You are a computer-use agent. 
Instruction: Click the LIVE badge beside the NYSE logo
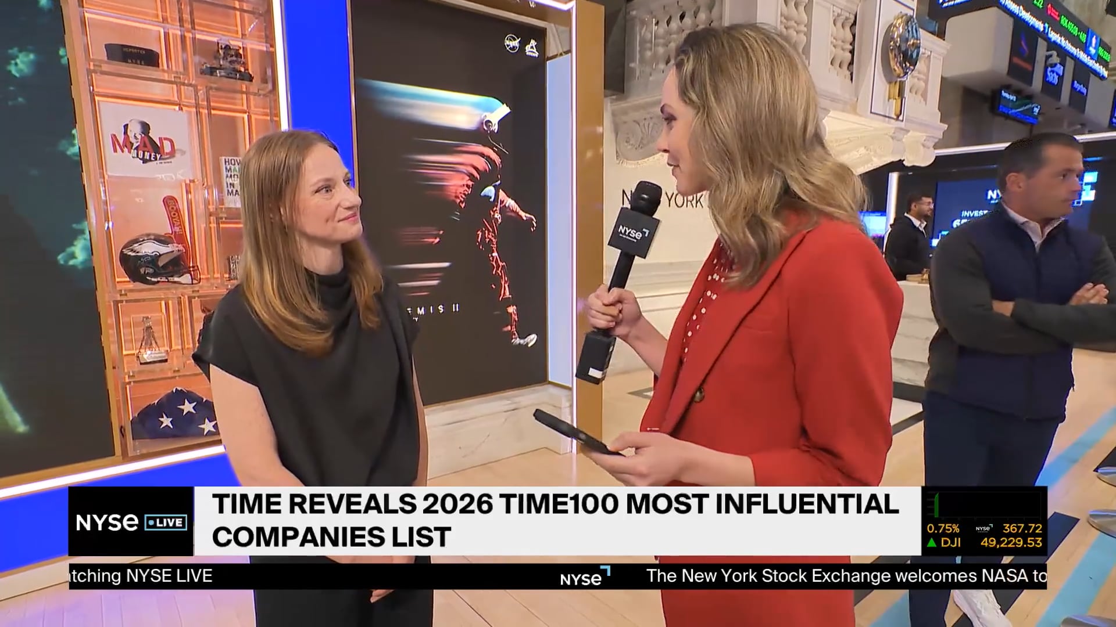point(166,522)
